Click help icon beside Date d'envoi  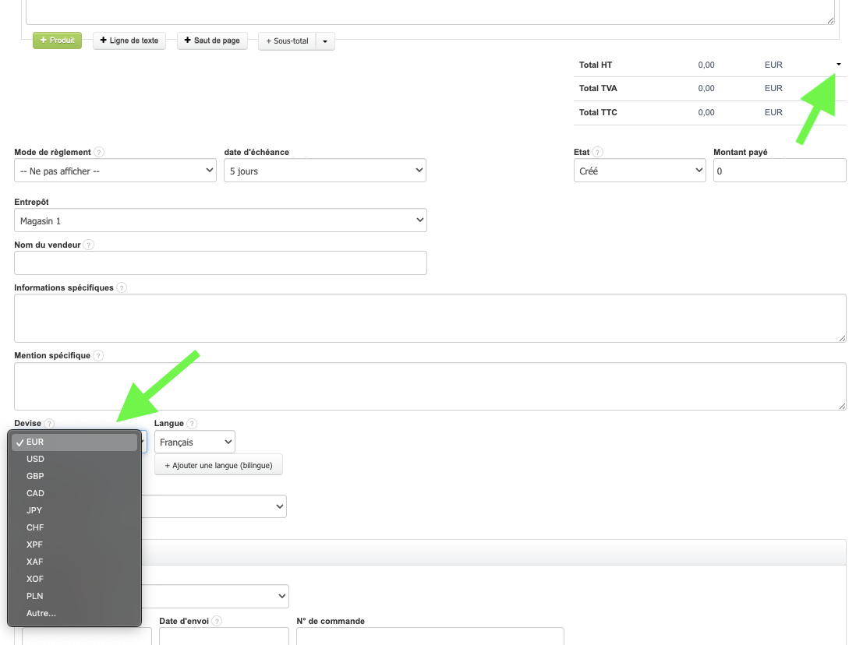click(217, 622)
